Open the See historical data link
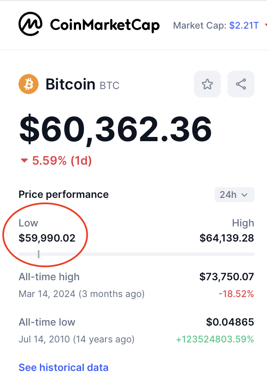267x384 pixels. (x=63, y=368)
